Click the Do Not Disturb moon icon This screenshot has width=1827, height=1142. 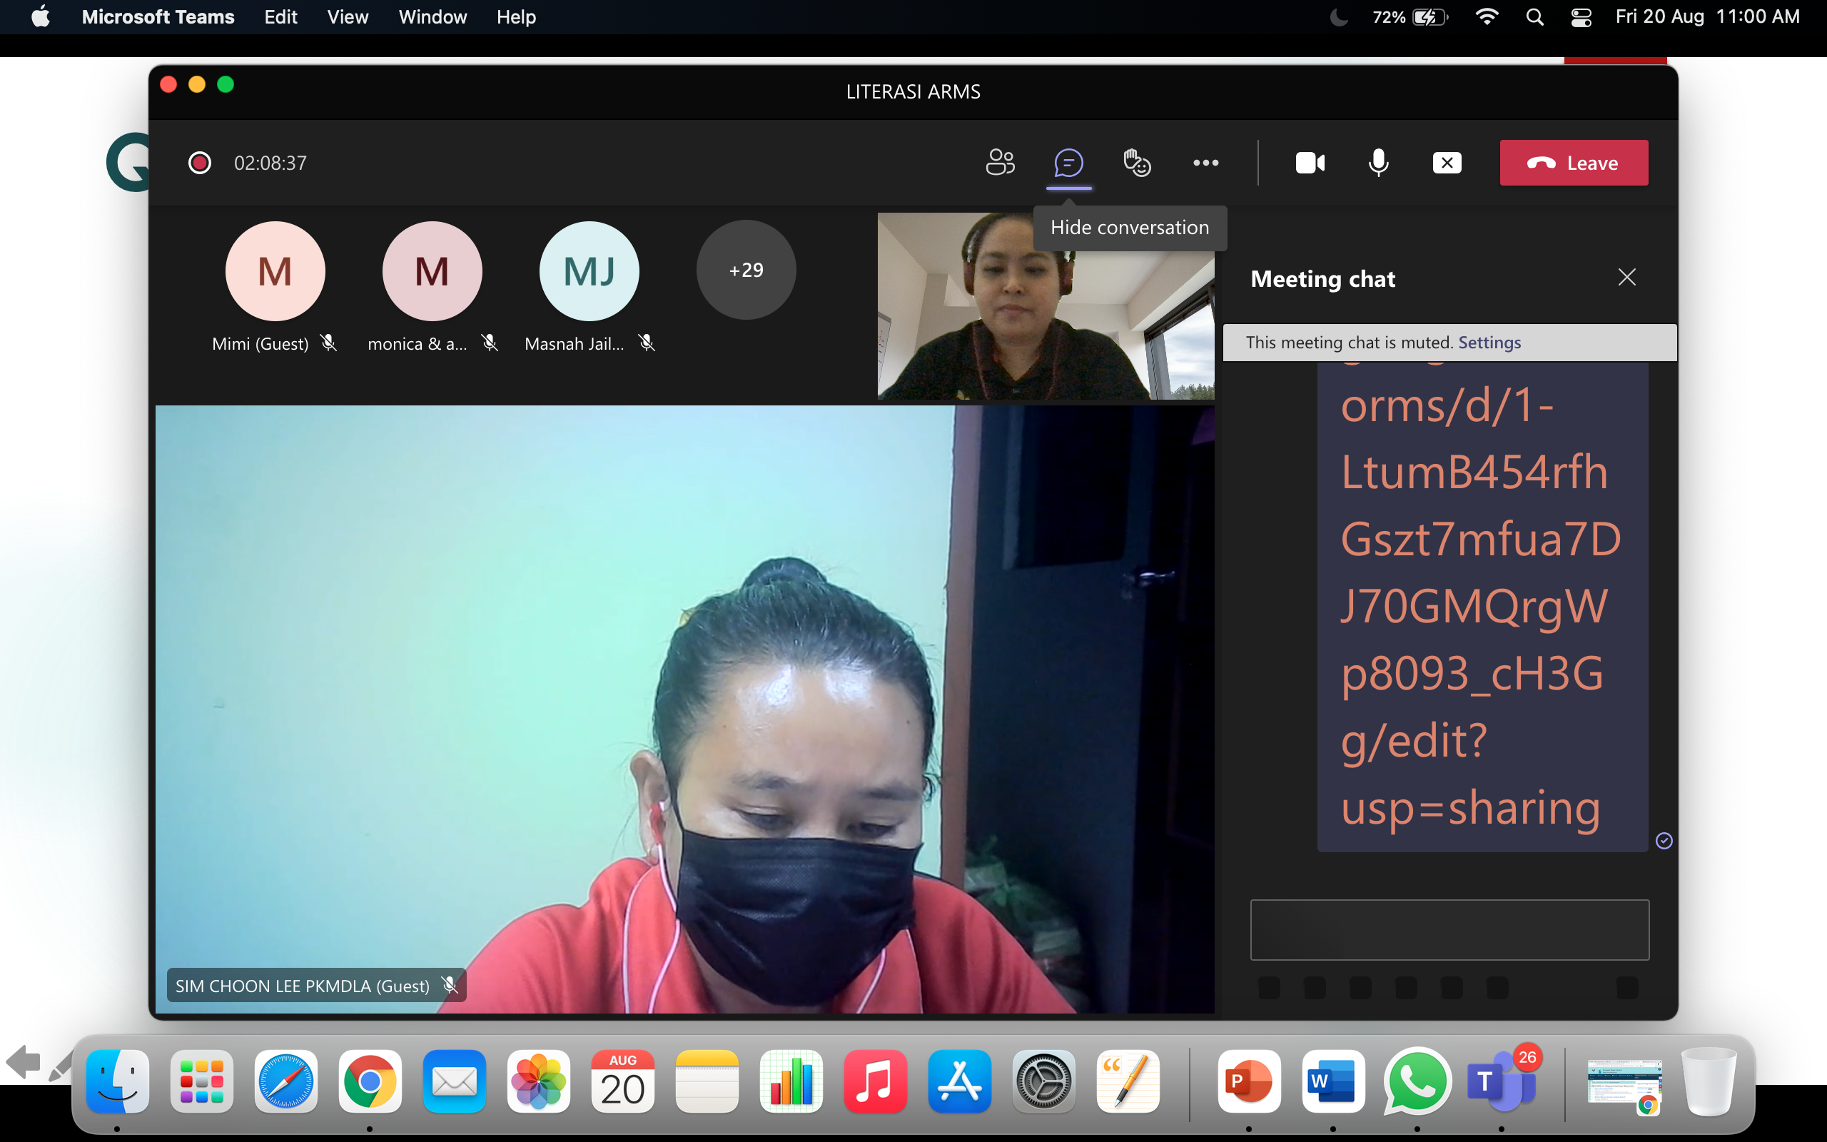tap(1339, 16)
